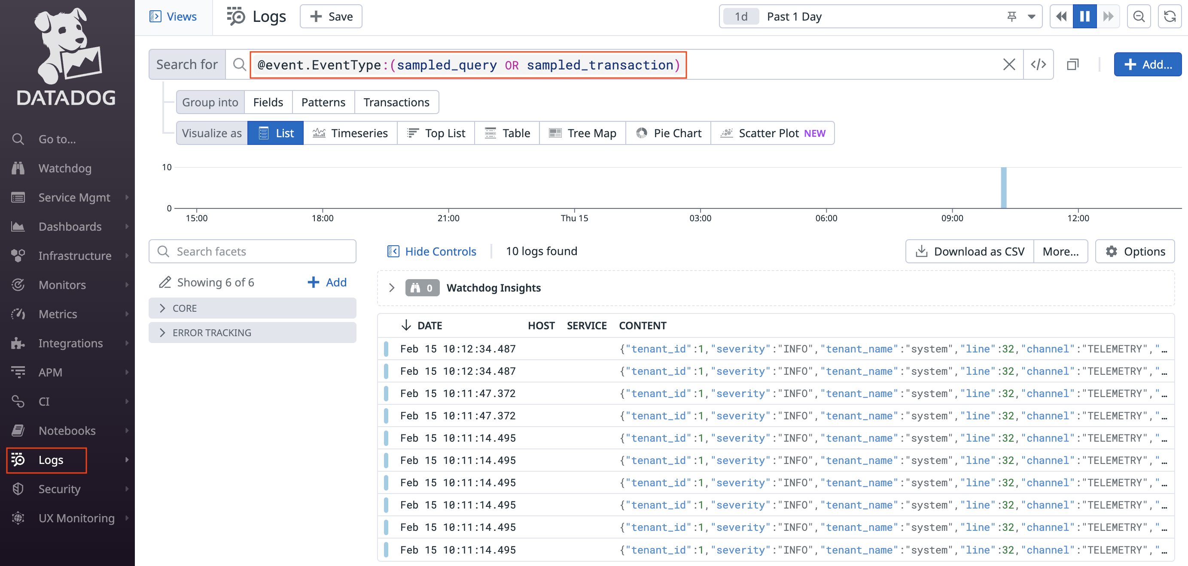Screen dimensions: 1188x566
Task: Switch to Timeseries visualization
Action: [x=350, y=132]
